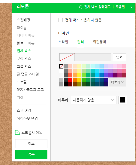Expand the 더보기 color options
The image size is (136, 165).
(x=117, y=82)
